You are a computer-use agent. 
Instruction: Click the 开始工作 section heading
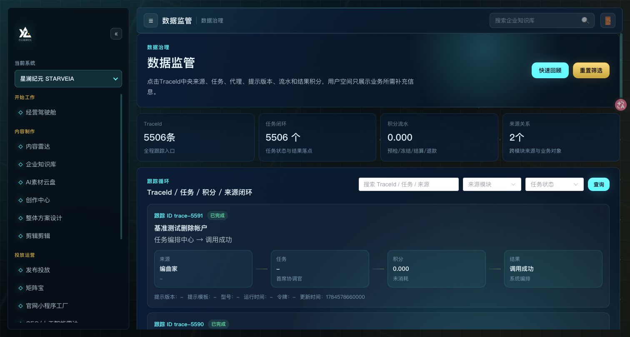pos(25,97)
